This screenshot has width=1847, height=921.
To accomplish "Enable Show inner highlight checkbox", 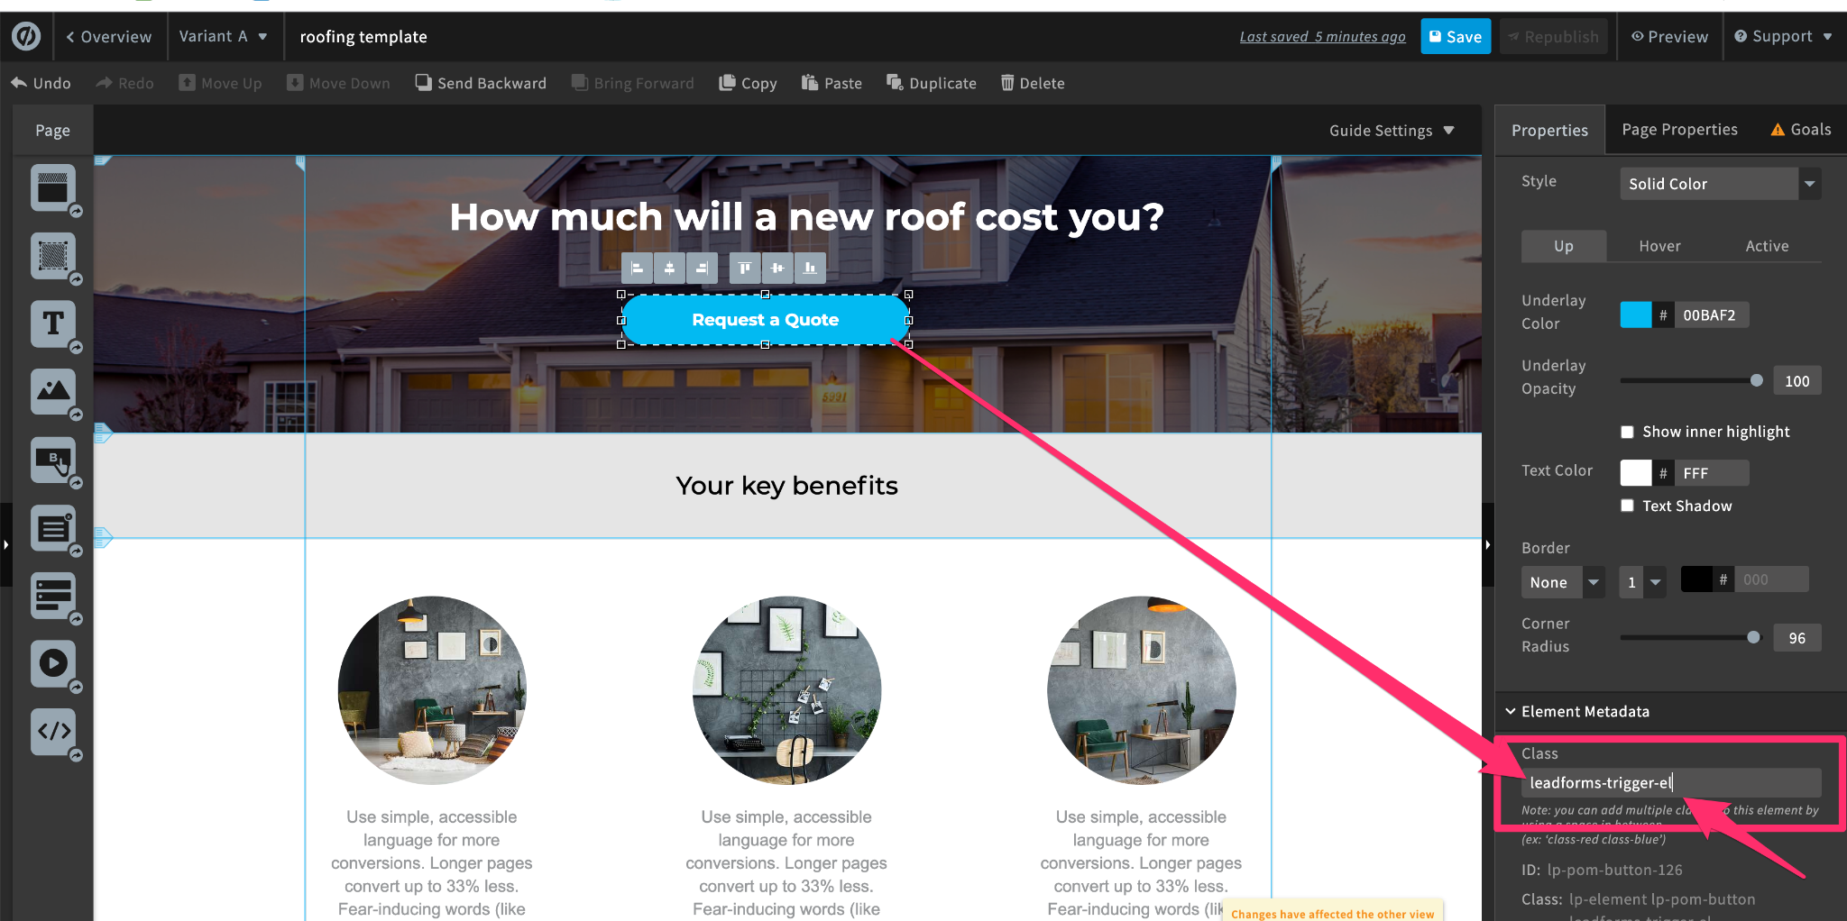I will coord(1627,433).
